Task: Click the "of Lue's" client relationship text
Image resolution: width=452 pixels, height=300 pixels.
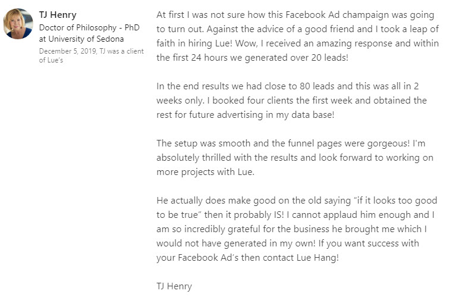Action: [51, 60]
